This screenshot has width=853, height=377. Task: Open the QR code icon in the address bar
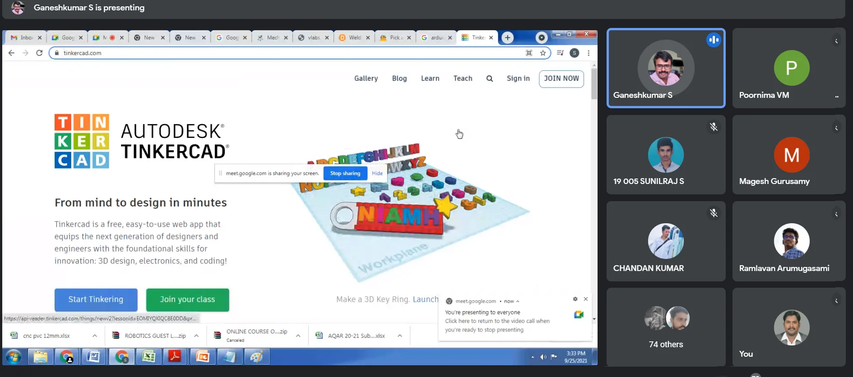click(529, 53)
